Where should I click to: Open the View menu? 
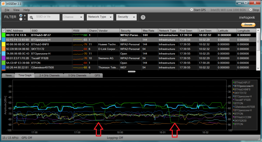coord(16,10)
